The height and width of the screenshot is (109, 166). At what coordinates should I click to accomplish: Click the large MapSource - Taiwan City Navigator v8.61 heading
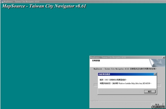(44, 6)
